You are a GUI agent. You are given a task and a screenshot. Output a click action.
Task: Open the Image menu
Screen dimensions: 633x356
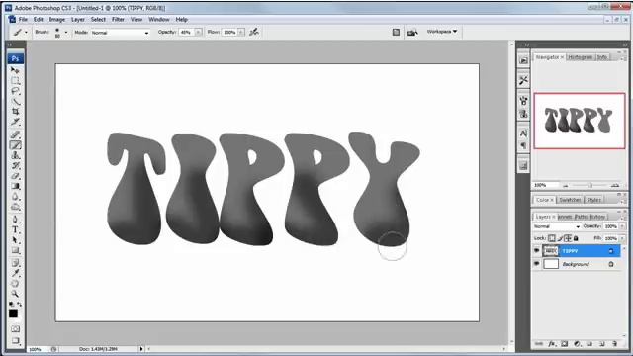[x=57, y=19]
